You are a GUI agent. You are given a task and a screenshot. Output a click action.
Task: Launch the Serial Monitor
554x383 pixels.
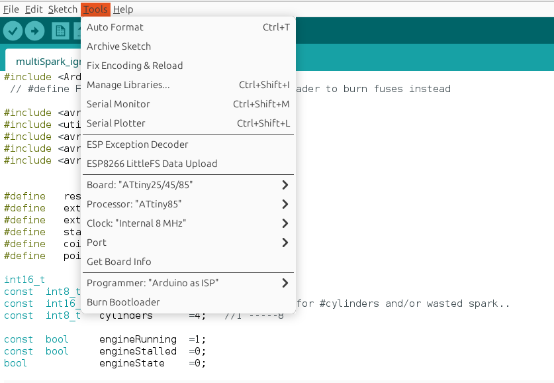point(118,104)
